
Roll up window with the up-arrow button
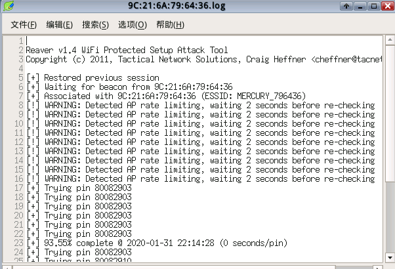346,7
